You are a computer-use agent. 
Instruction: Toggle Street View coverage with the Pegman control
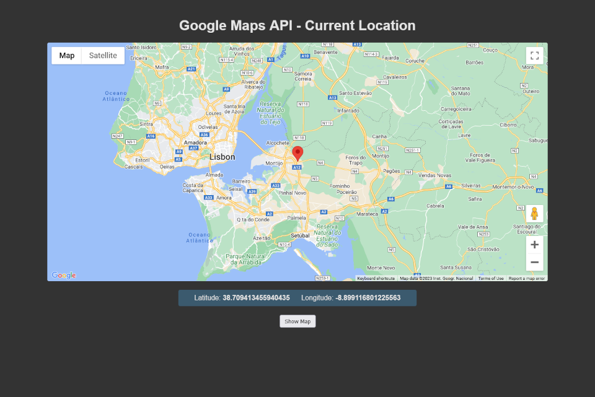(534, 214)
